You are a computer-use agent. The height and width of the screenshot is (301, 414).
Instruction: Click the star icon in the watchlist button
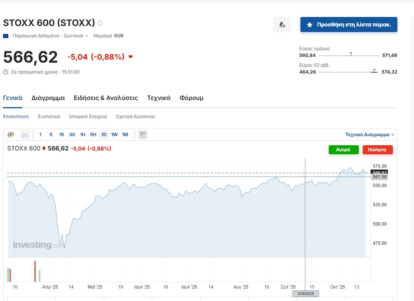tap(309, 25)
